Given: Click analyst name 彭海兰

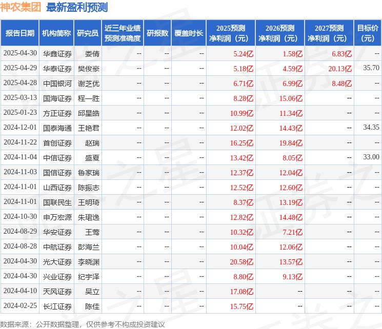Looking at the screenshot, I should [89, 247].
